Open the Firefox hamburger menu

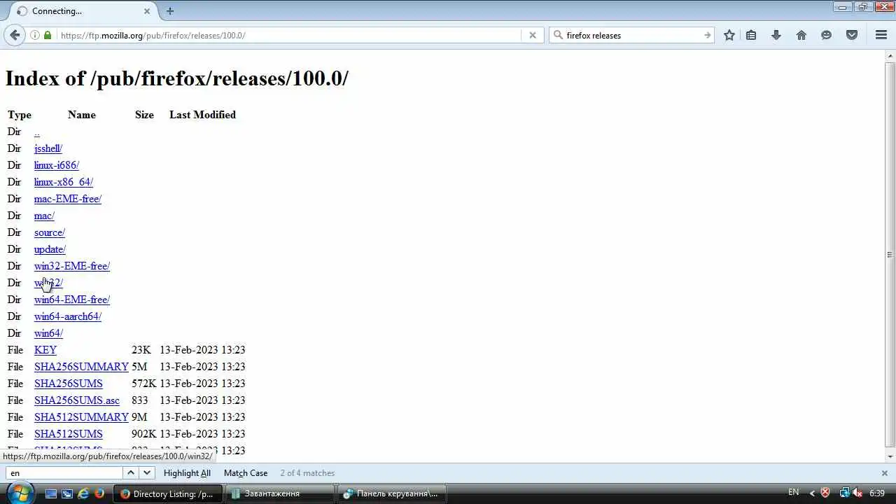(x=881, y=35)
